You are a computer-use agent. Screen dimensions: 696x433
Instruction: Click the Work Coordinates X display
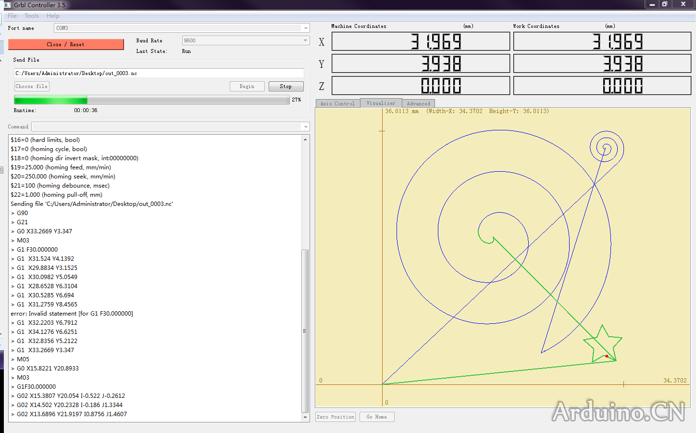pyautogui.click(x=602, y=41)
